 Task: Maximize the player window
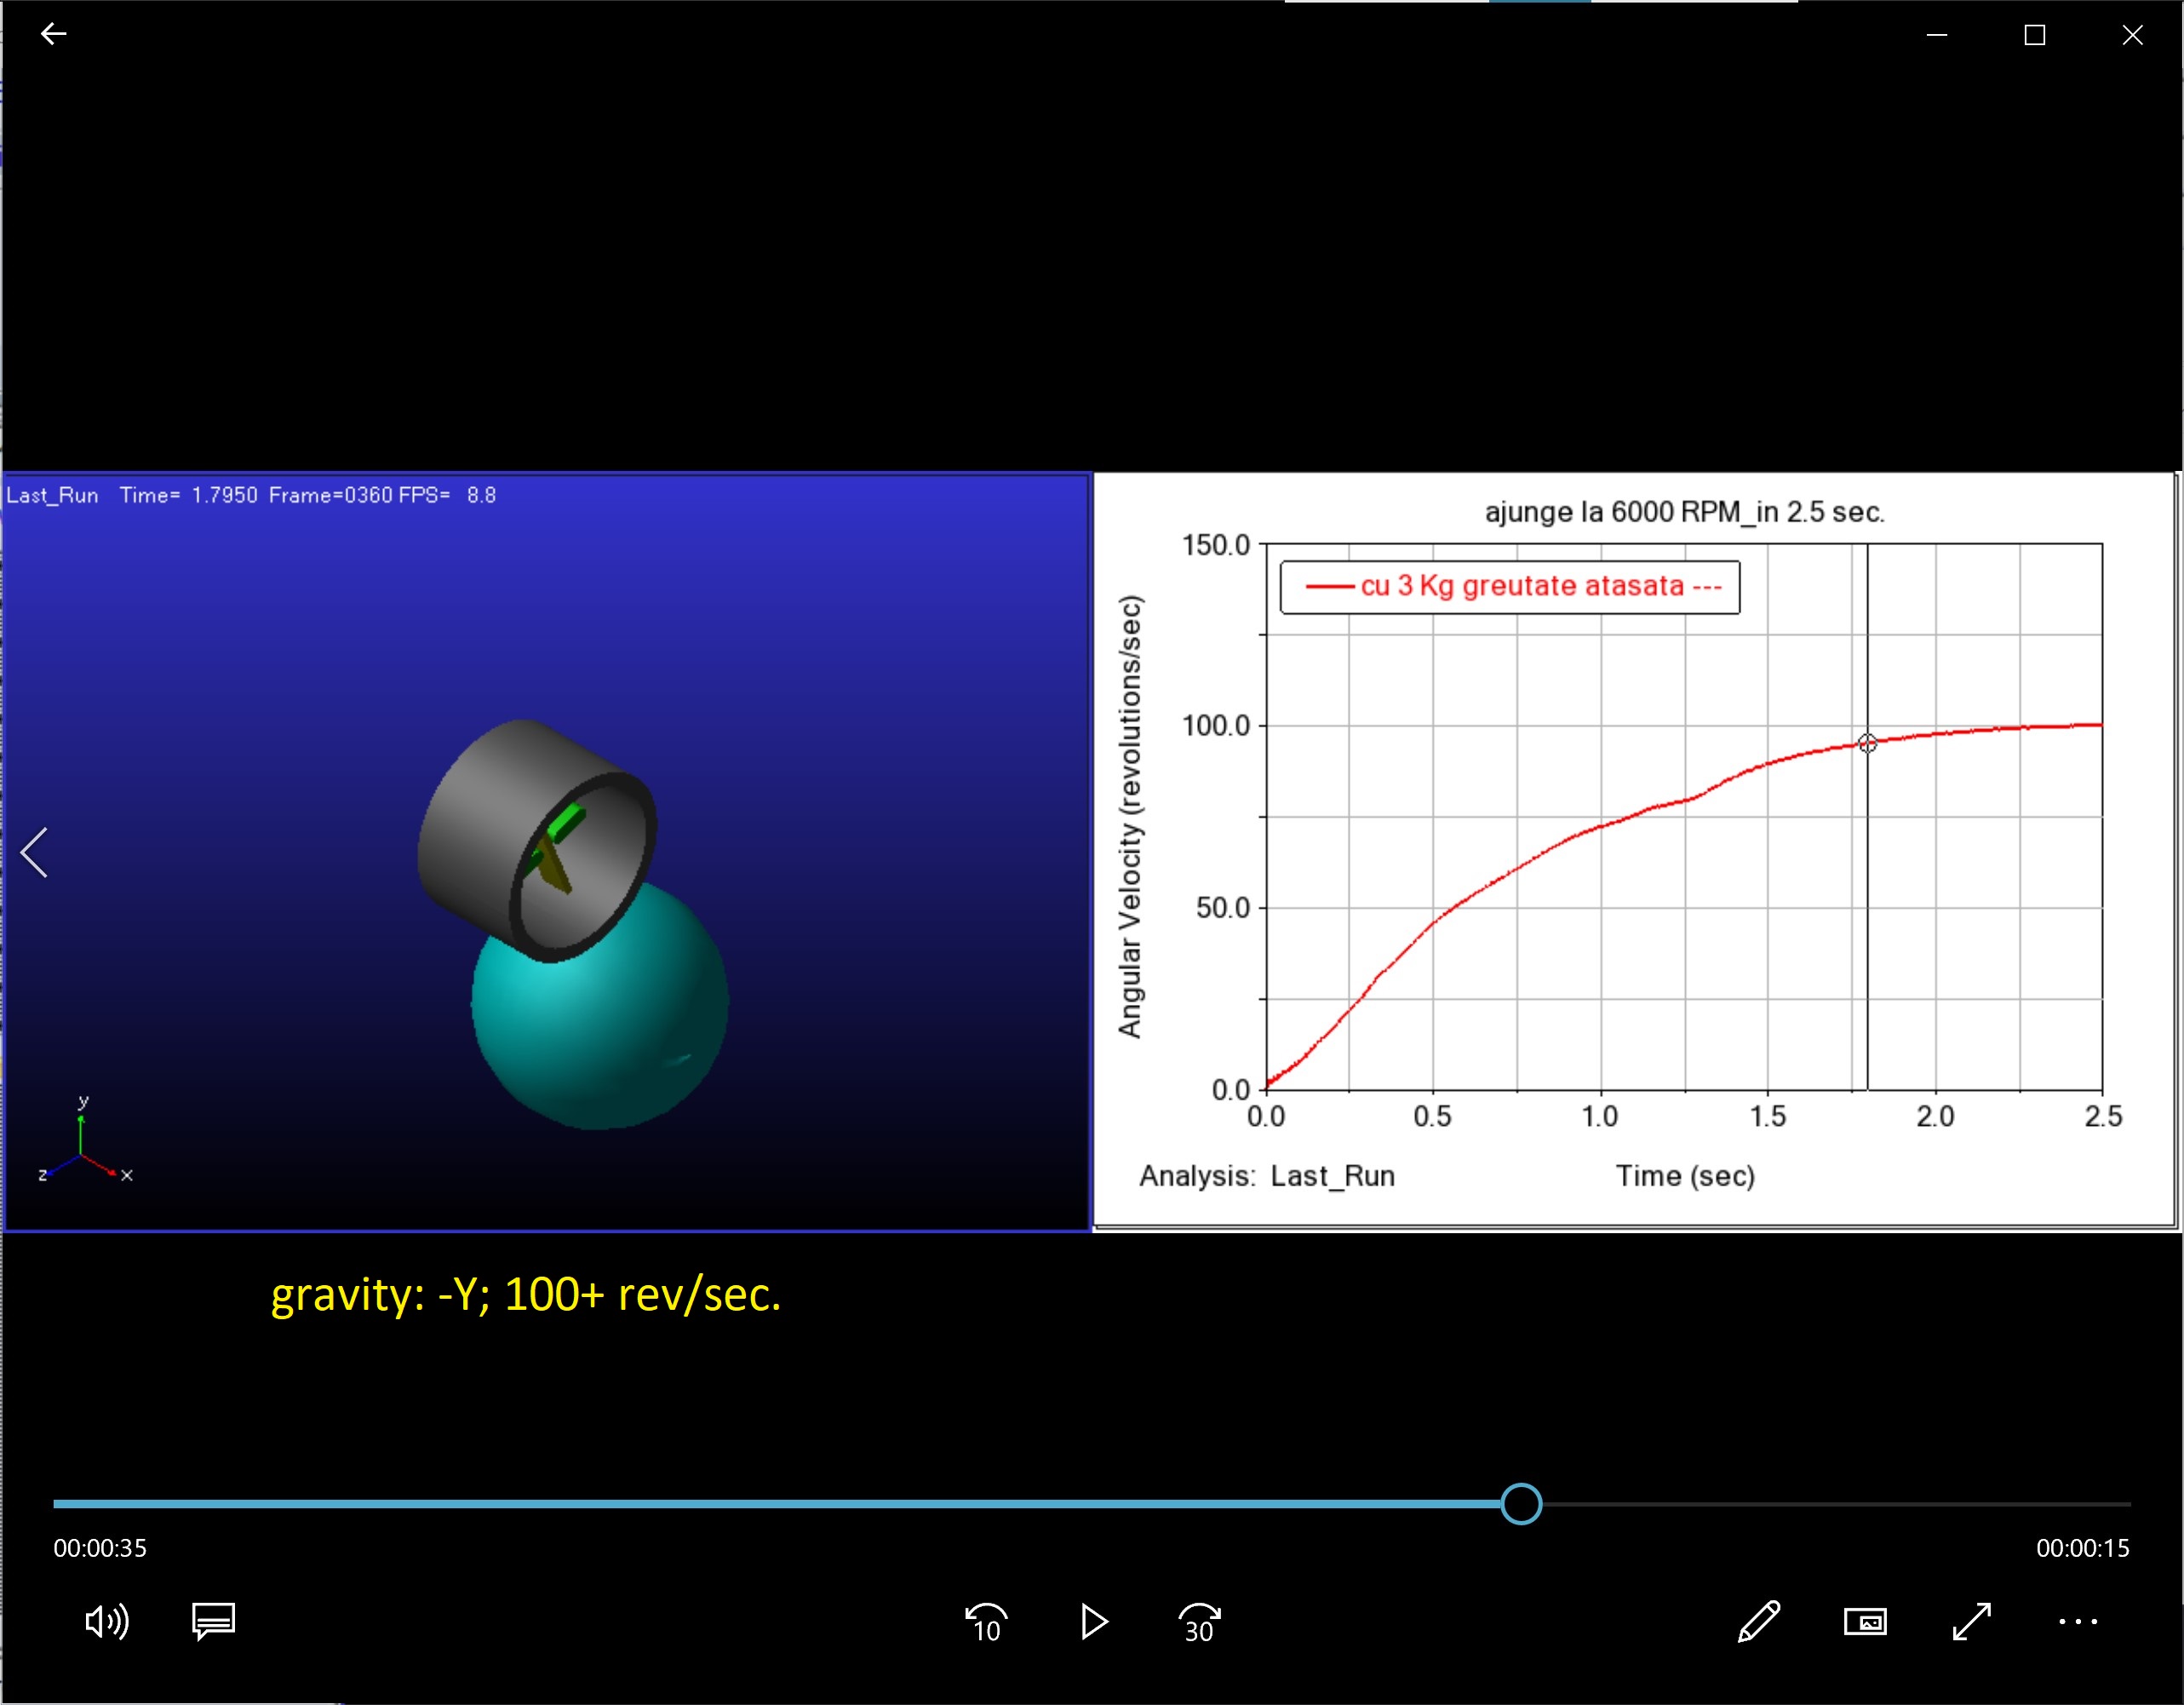[2034, 35]
